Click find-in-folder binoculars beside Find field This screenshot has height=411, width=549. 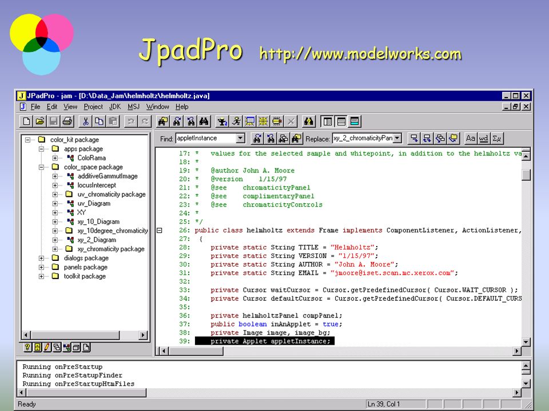pos(297,138)
